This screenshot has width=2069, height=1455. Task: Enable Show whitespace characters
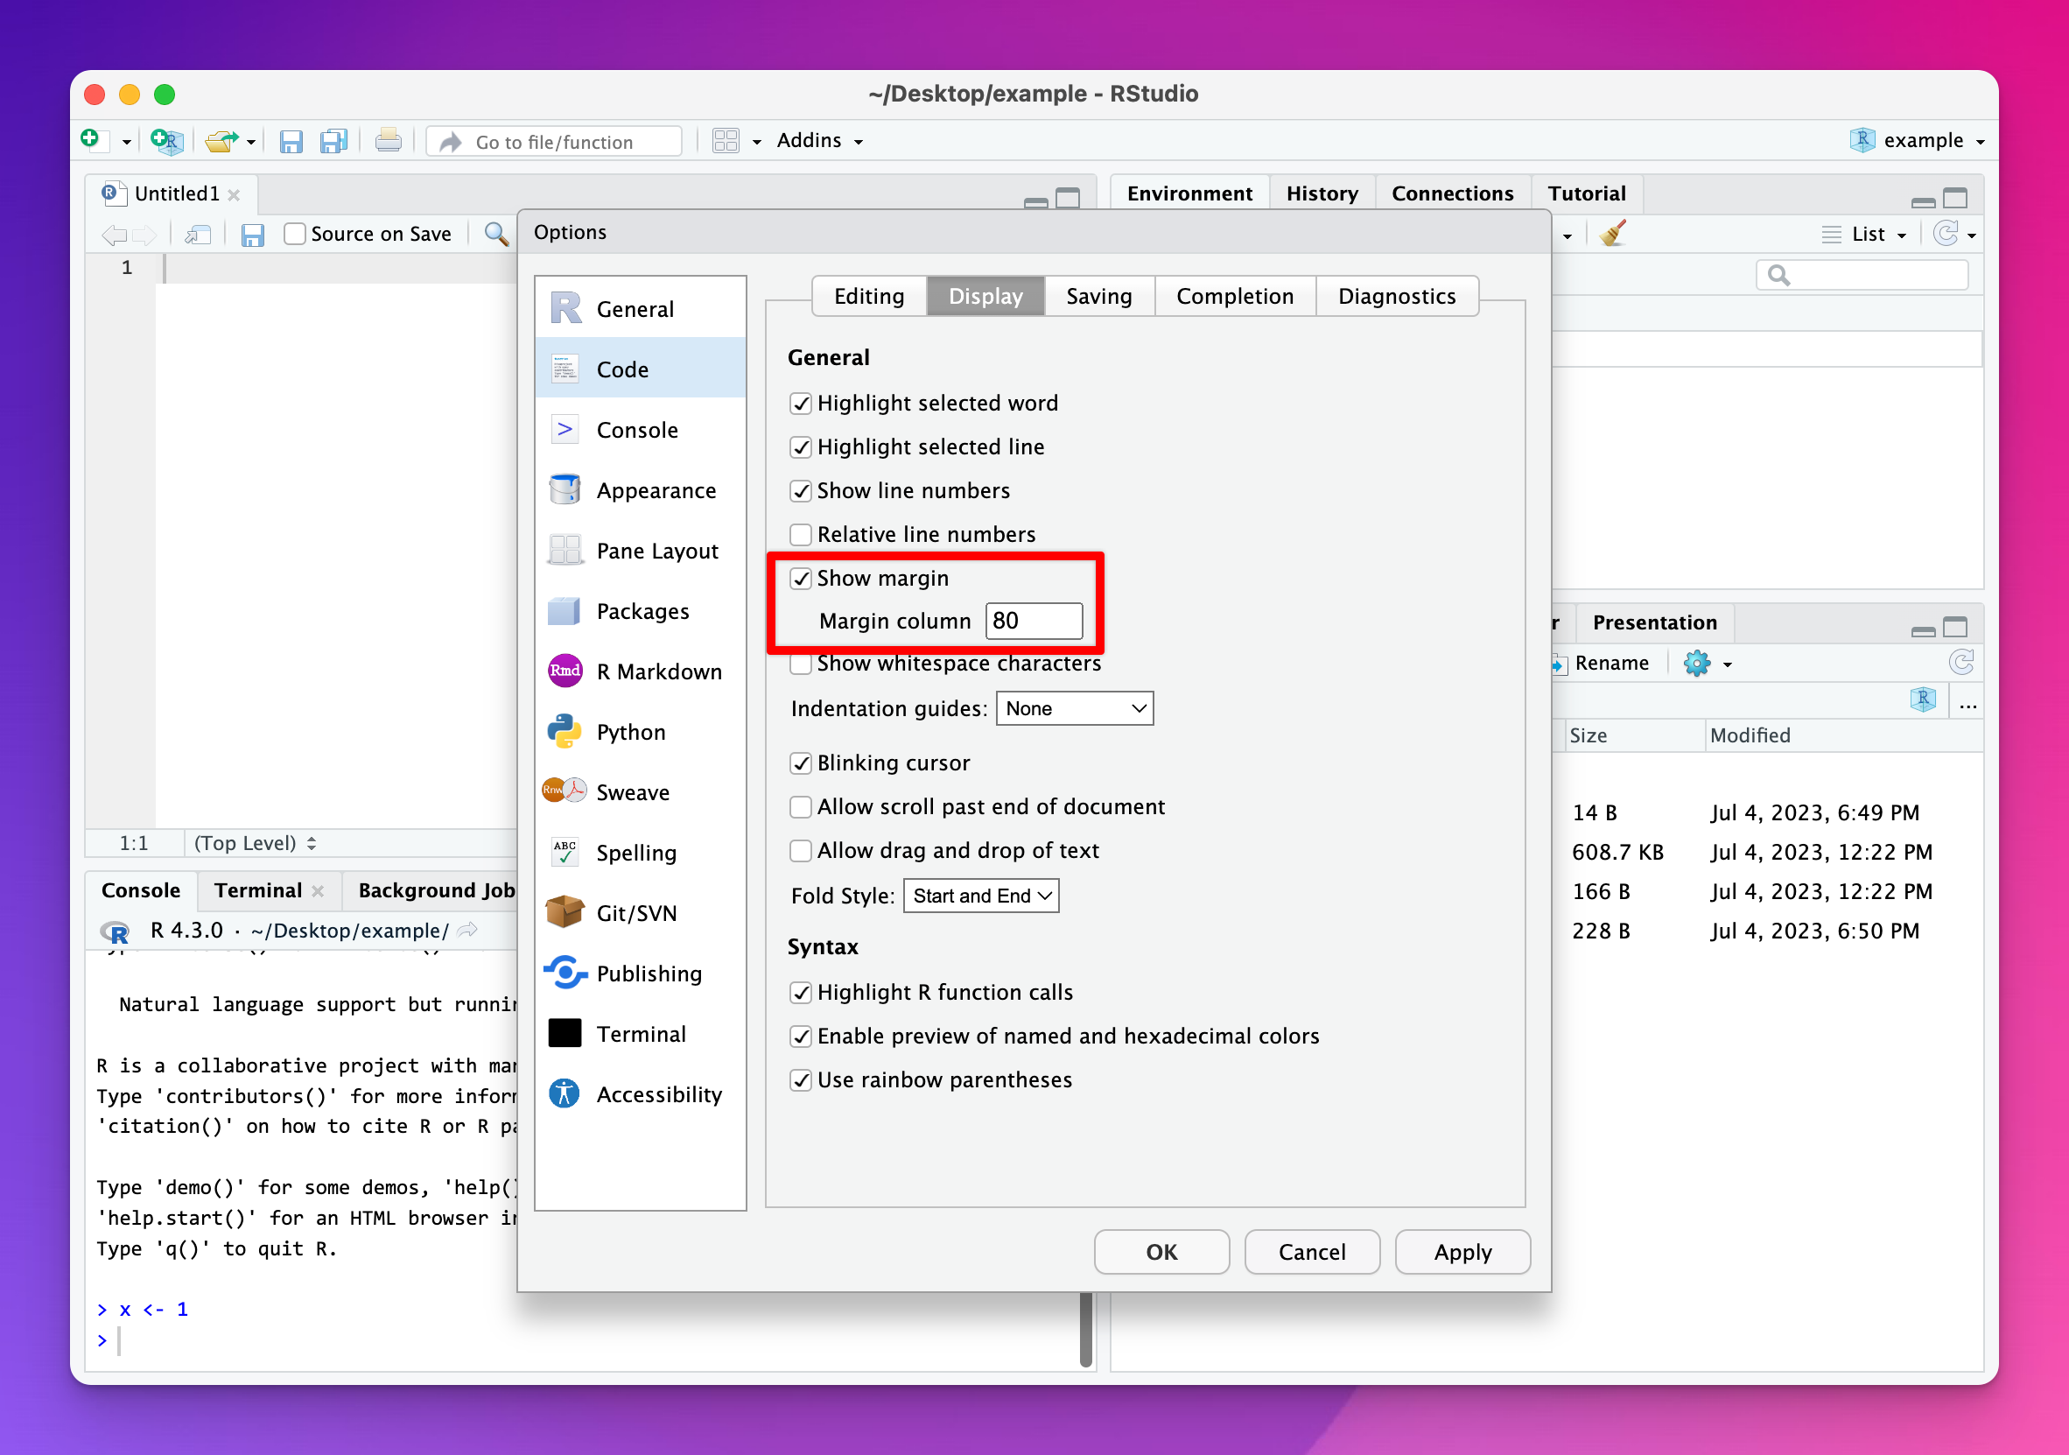coord(800,664)
